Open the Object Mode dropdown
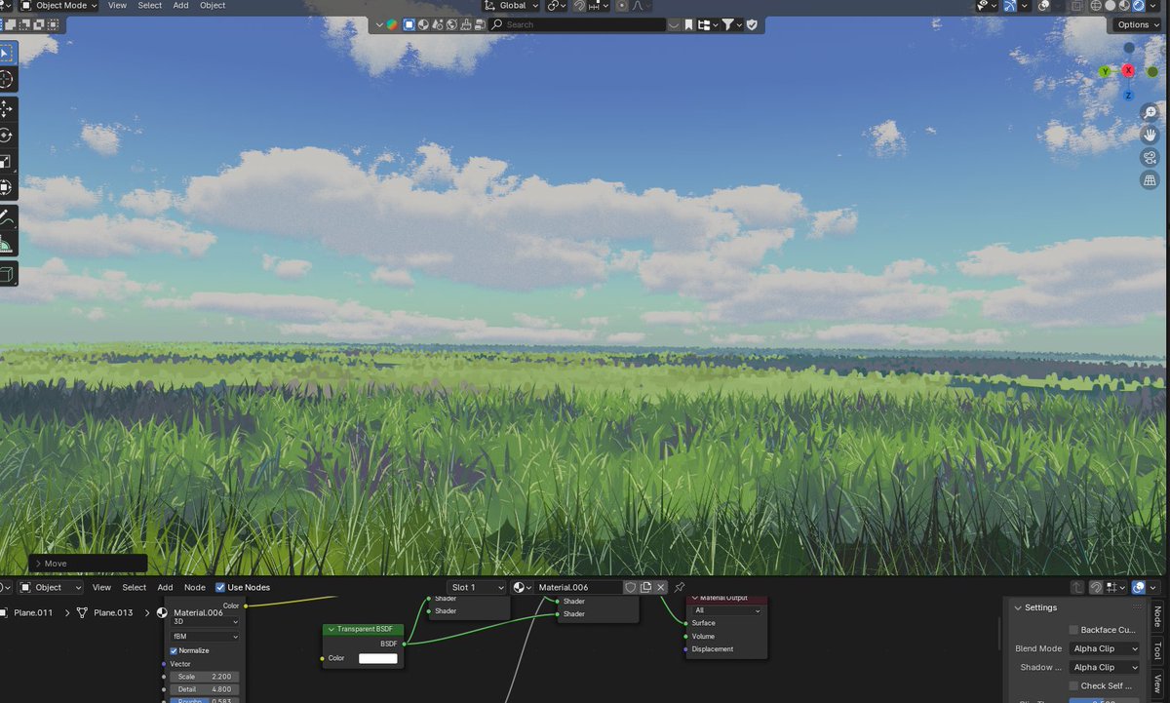 (x=58, y=6)
